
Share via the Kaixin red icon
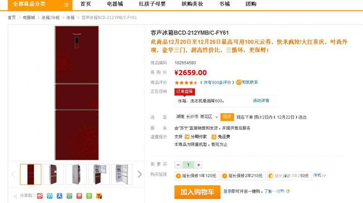79,196
